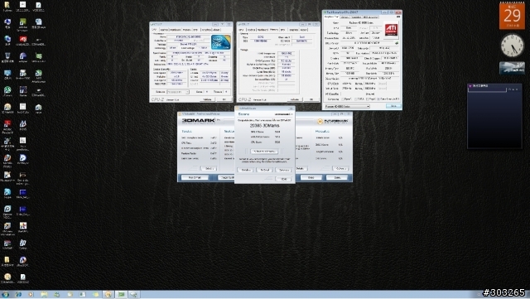
Task: Open Windows Media Player from taskbar
Action: [31, 295]
